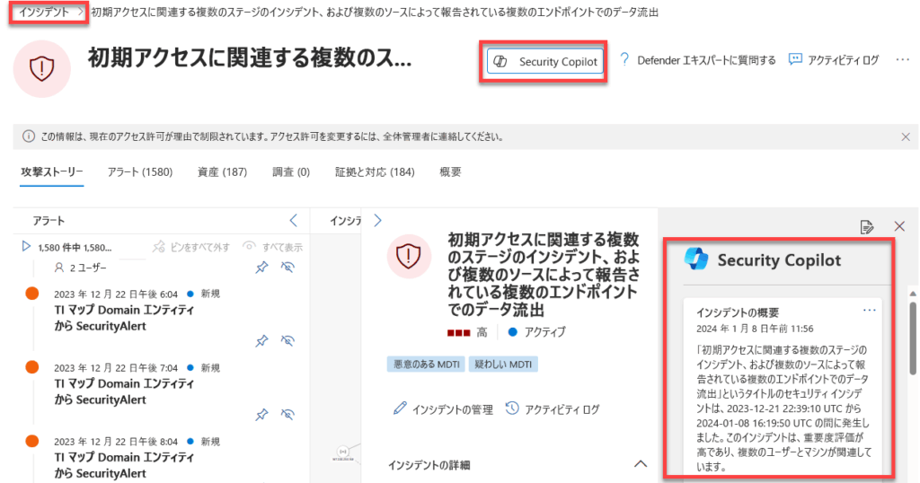Open the アクティビティ ログ chat icon in header
Viewport: 920px width, 483px height.
[795, 60]
